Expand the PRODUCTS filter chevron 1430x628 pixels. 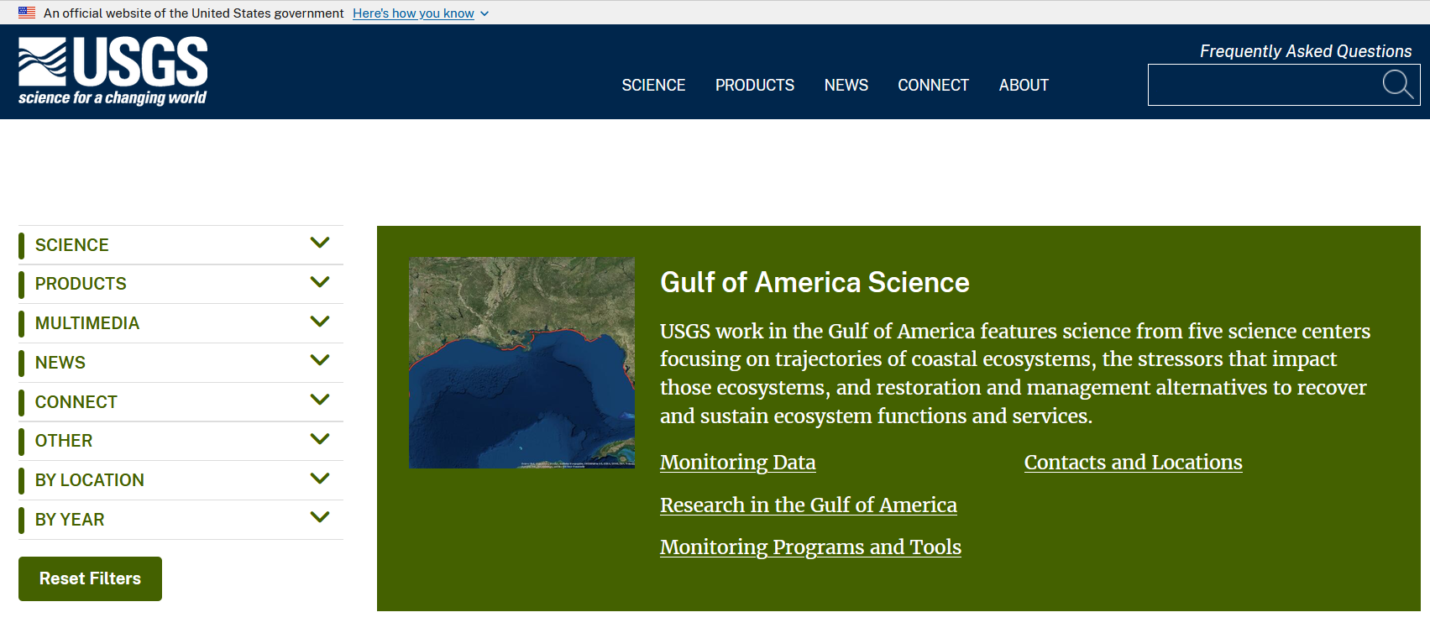pyautogui.click(x=320, y=282)
